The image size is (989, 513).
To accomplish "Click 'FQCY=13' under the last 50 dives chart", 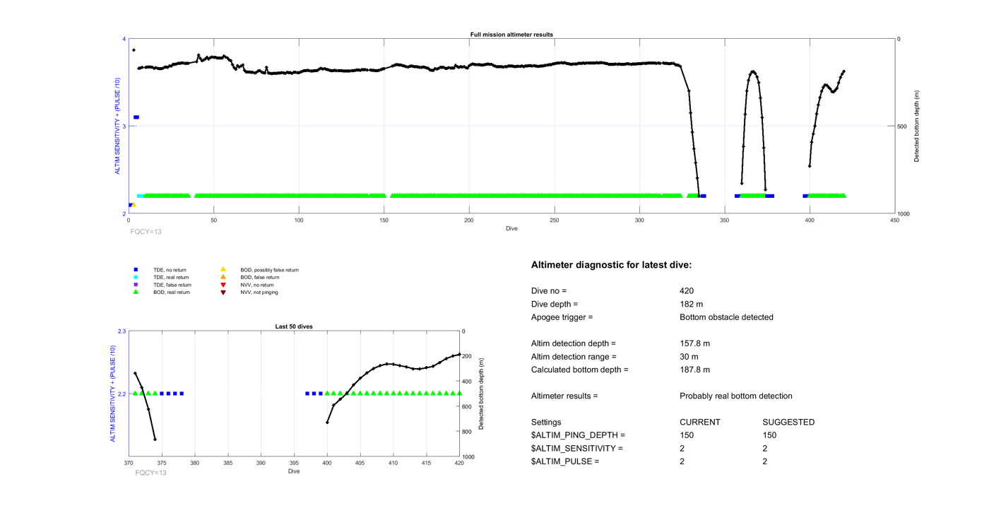I will (x=151, y=473).
